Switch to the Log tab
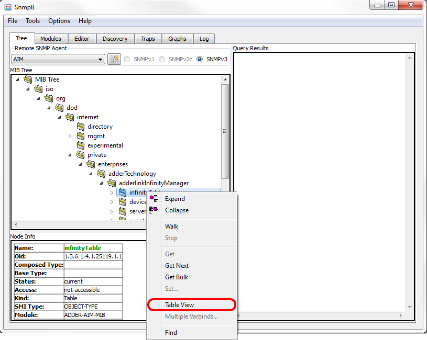This screenshot has width=427, height=340. [x=204, y=39]
